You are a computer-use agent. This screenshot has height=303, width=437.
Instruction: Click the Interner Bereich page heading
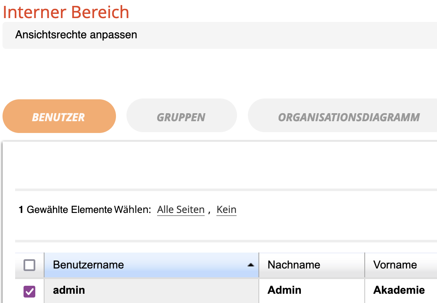66,12
